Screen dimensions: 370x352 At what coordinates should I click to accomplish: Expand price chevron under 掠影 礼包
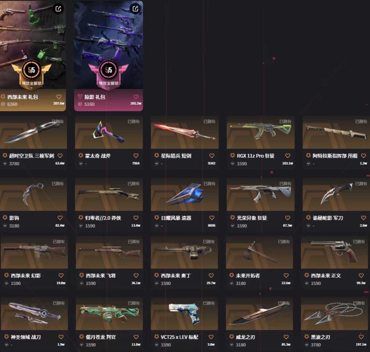(x=80, y=104)
